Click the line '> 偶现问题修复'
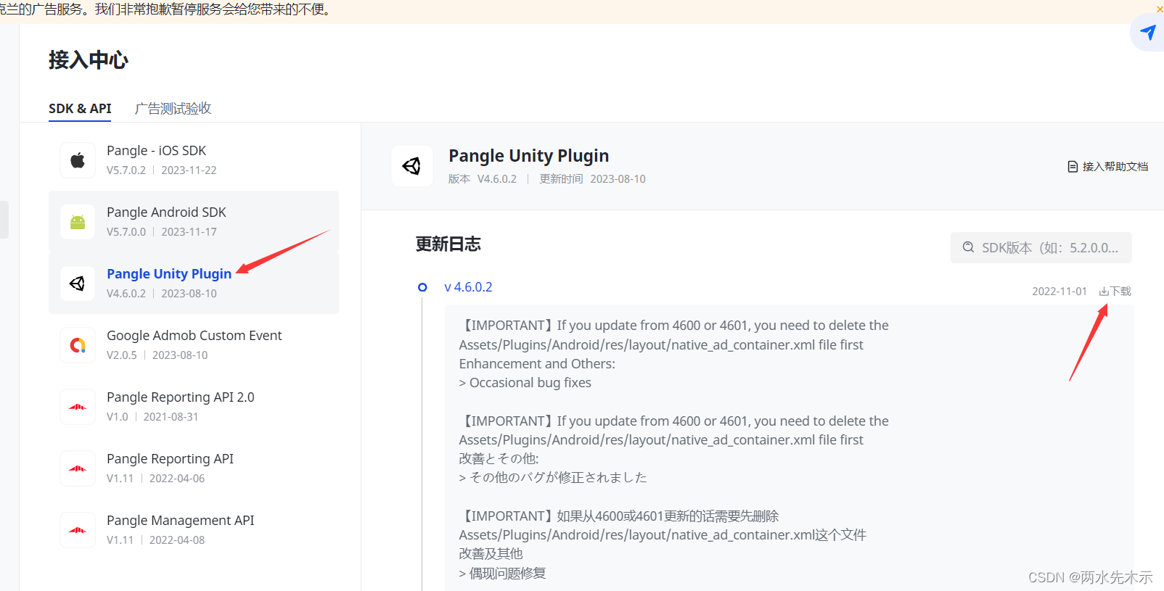This screenshot has width=1164, height=591. [x=502, y=574]
